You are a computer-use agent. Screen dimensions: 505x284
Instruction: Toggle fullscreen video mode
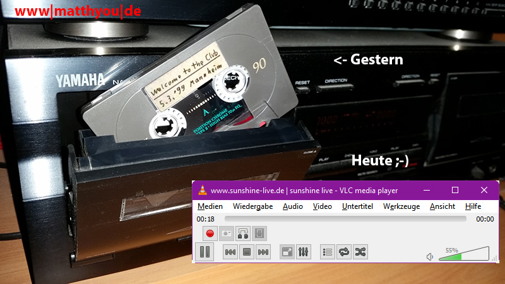(287, 252)
